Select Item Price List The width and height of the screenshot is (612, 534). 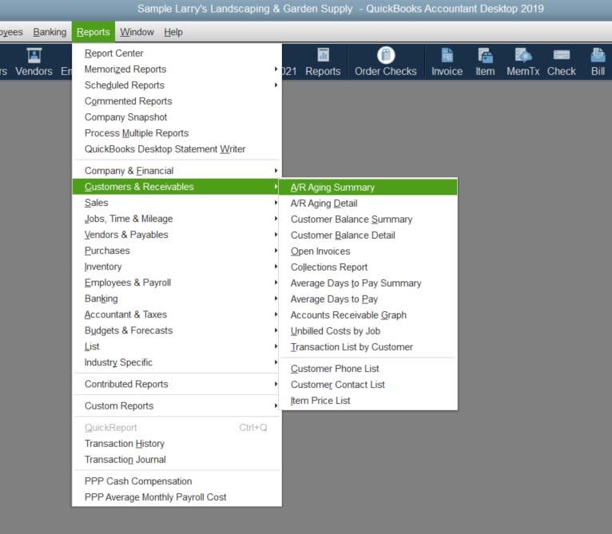pyautogui.click(x=368, y=401)
